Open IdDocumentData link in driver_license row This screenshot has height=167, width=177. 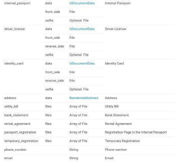point(82,29)
